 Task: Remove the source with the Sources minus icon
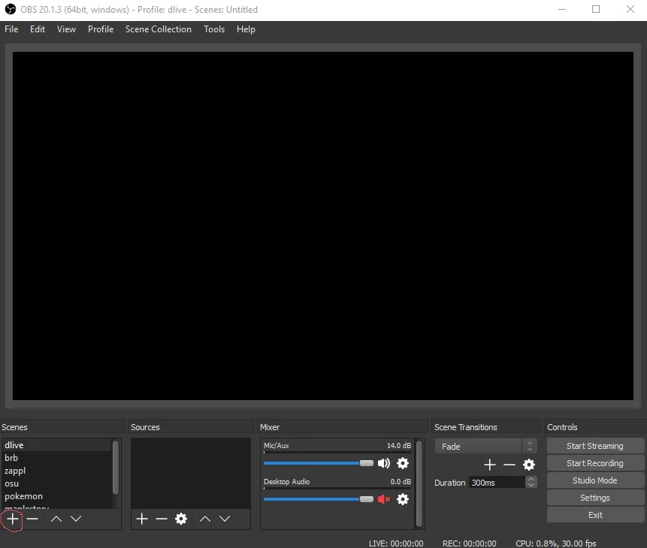coord(162,519)
